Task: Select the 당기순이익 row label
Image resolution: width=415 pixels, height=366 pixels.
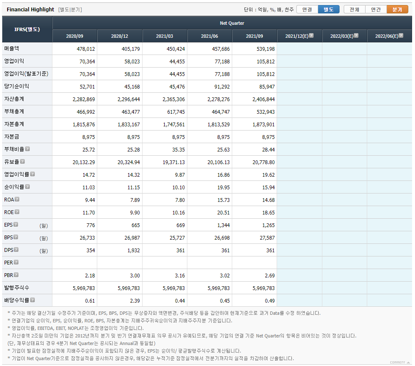Action: click(x=17, y=86)
